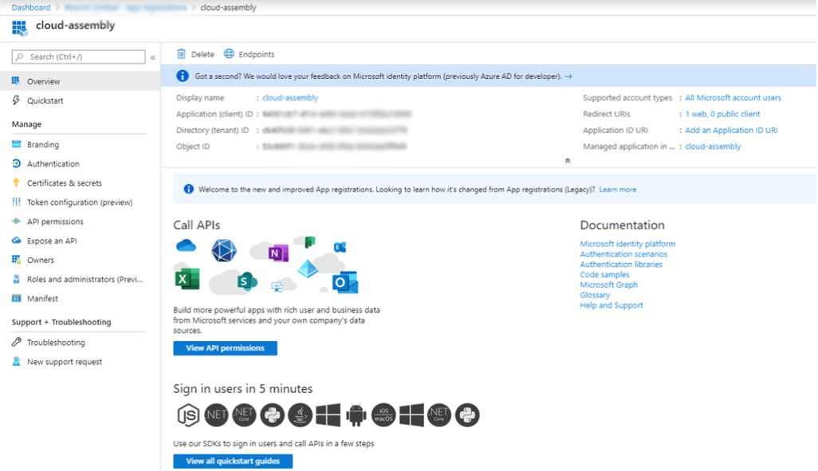Click the app registration icon beside the title
The height and width of the screenshot is (471, 818).
(x=19, y=28)
